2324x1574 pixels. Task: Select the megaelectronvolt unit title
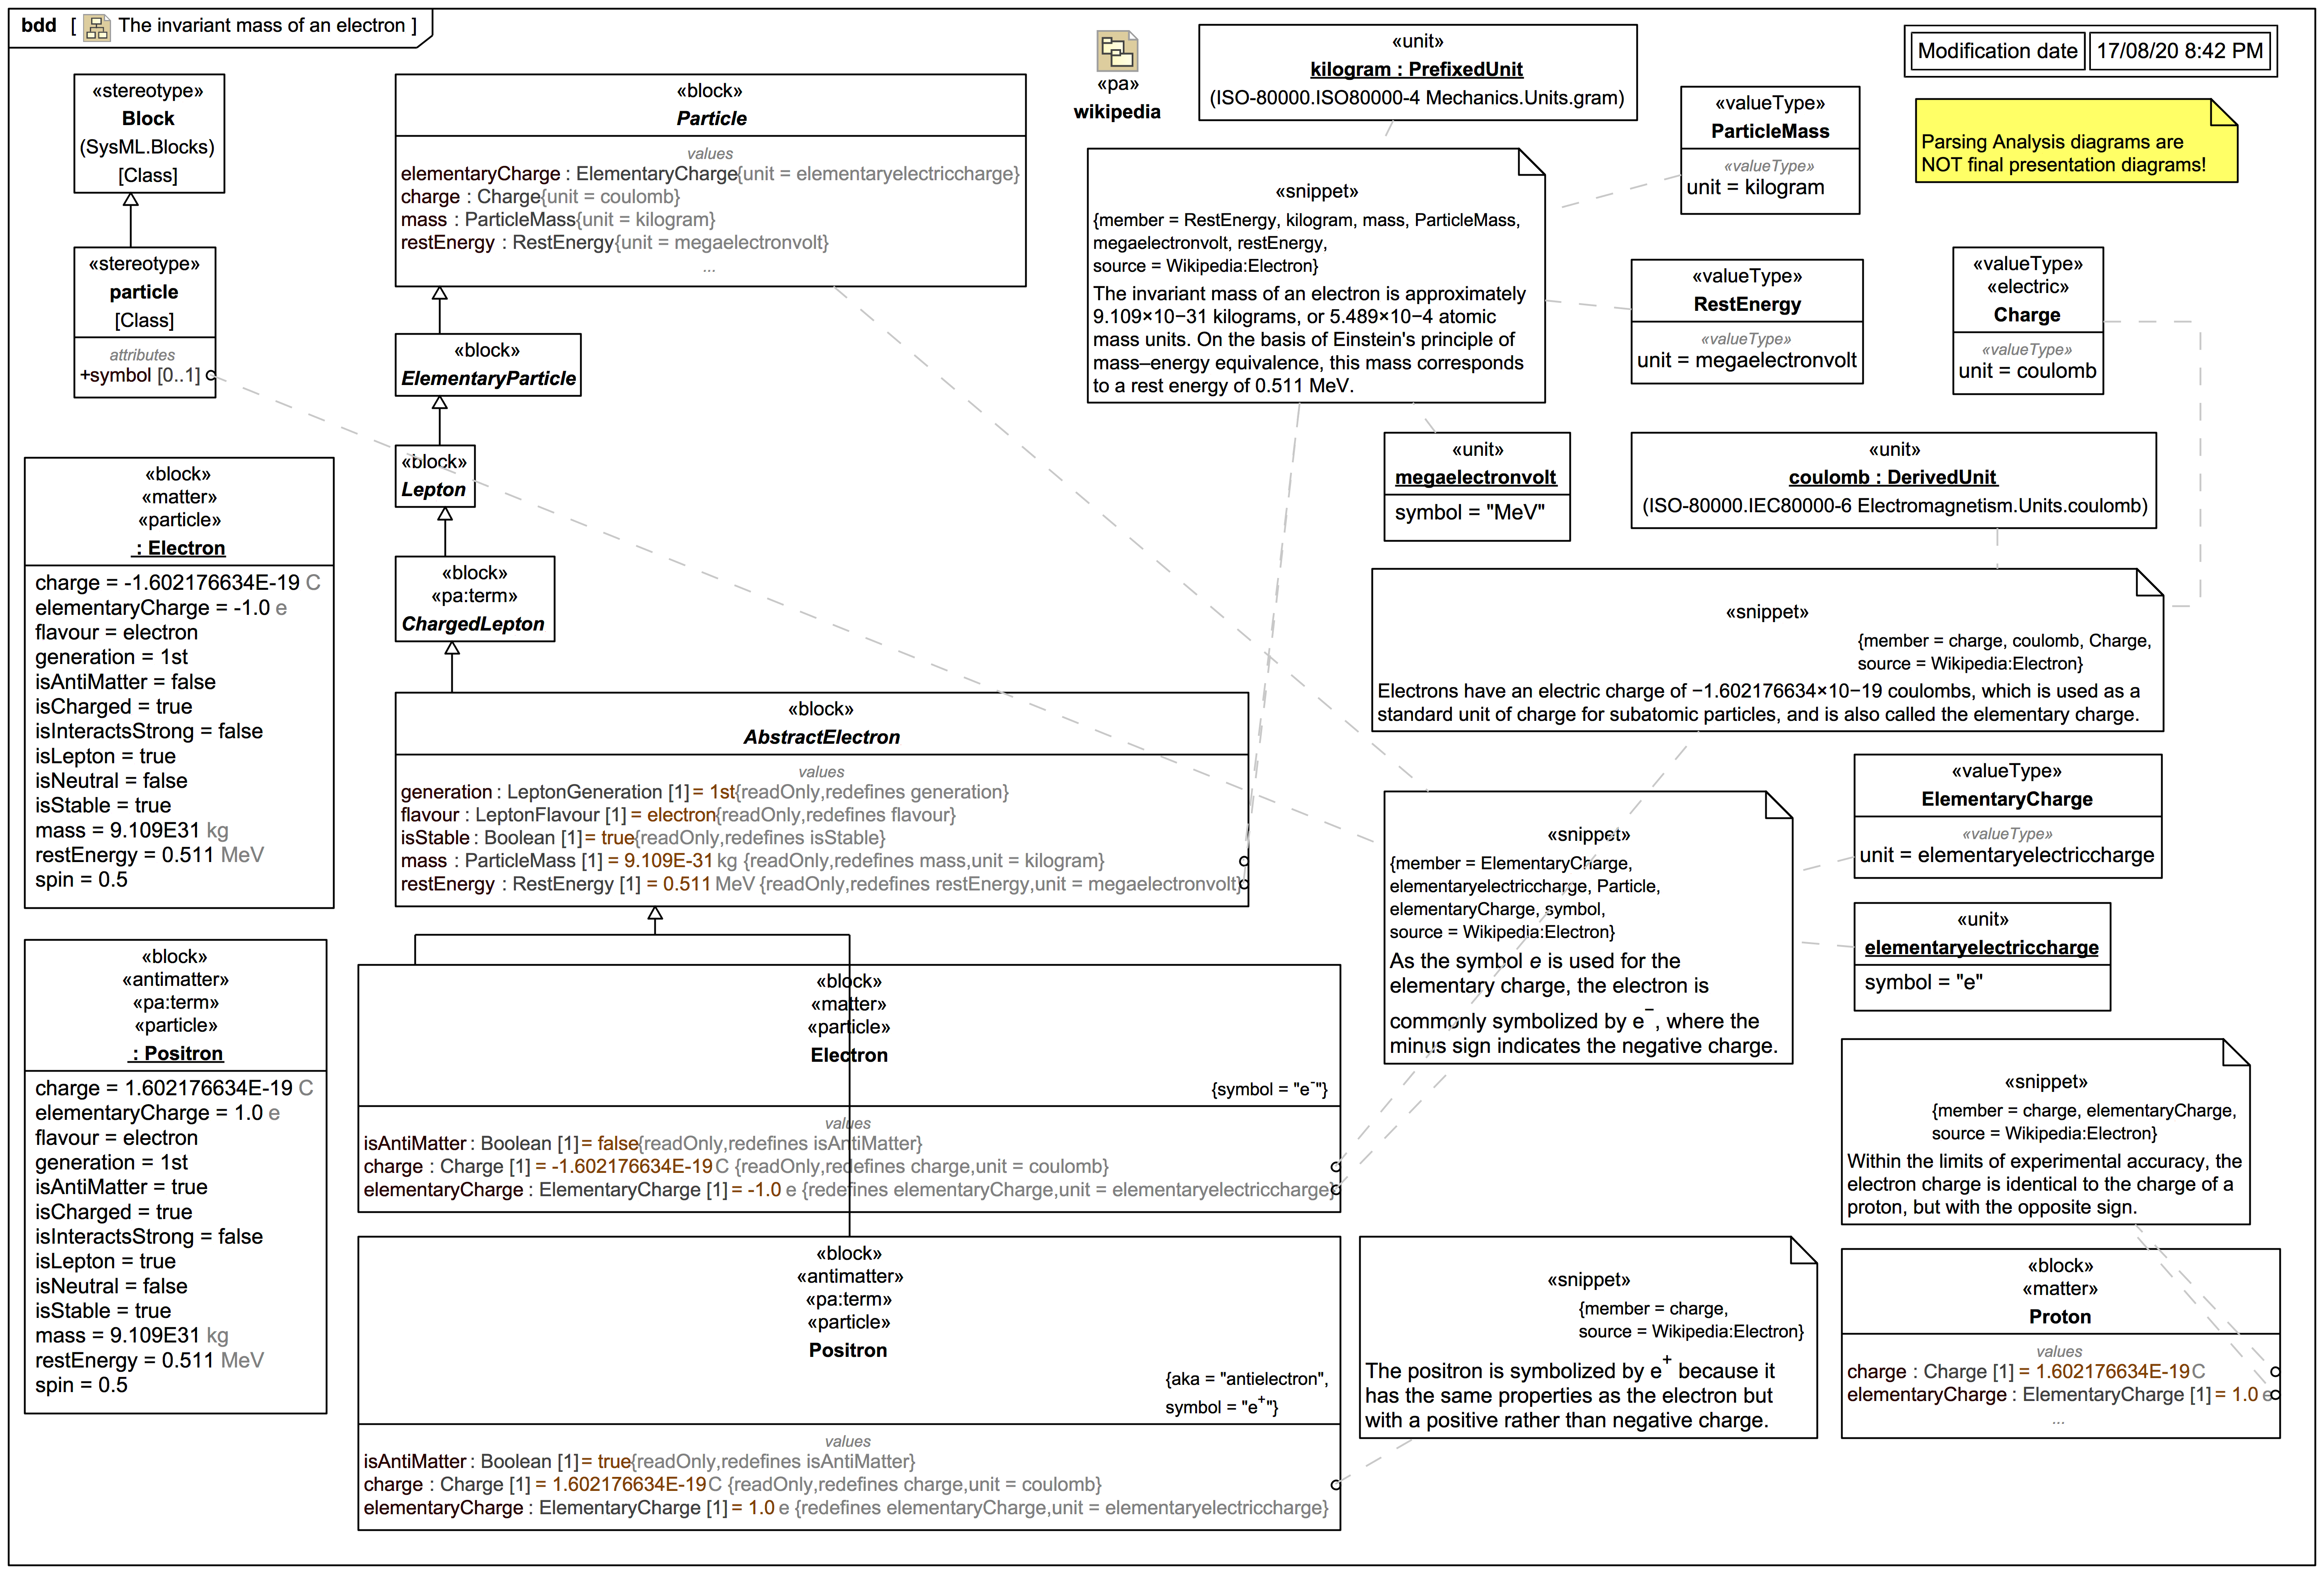pyautogui.click(x=1475, y=477)
